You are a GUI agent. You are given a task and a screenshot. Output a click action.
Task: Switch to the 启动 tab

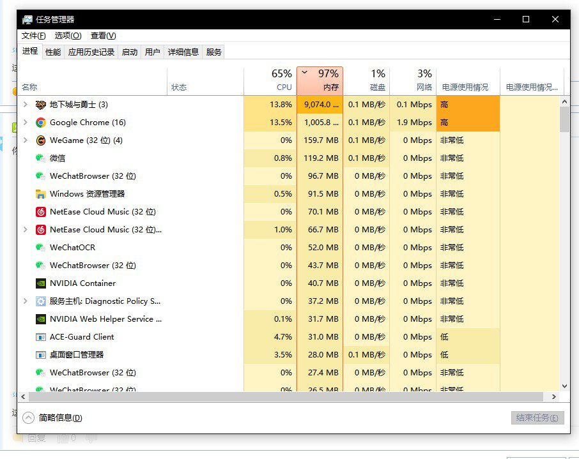(x=130, y=52)
